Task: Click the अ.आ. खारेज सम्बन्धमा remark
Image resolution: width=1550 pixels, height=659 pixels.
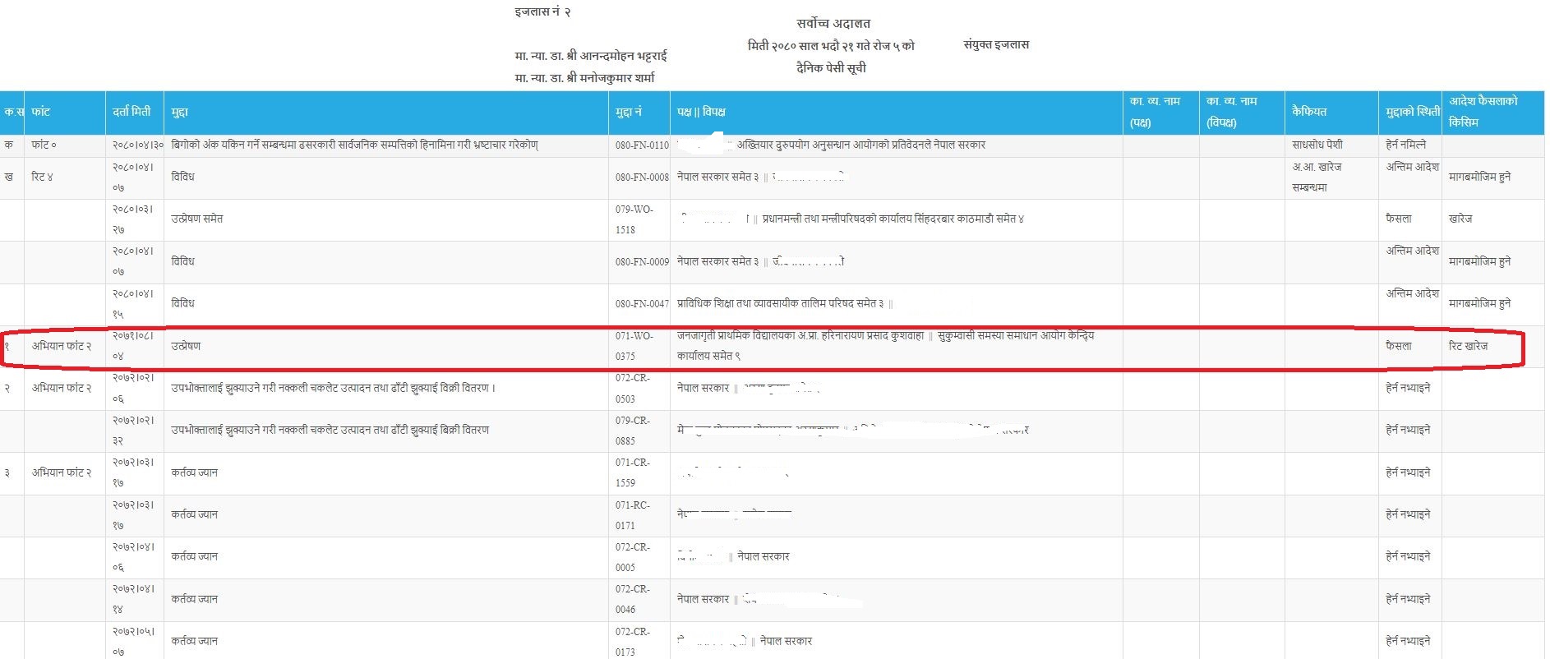Action: pos(1317,177)
